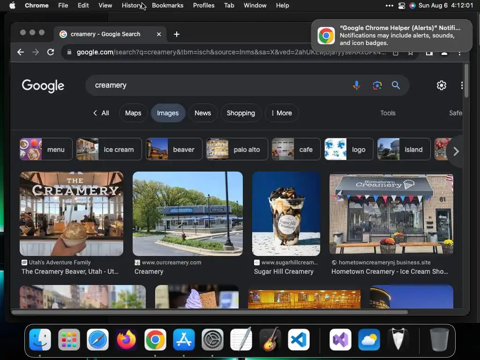Open the Hometown Creamery - Ice Cream Shop link

[x=390, y=271]
